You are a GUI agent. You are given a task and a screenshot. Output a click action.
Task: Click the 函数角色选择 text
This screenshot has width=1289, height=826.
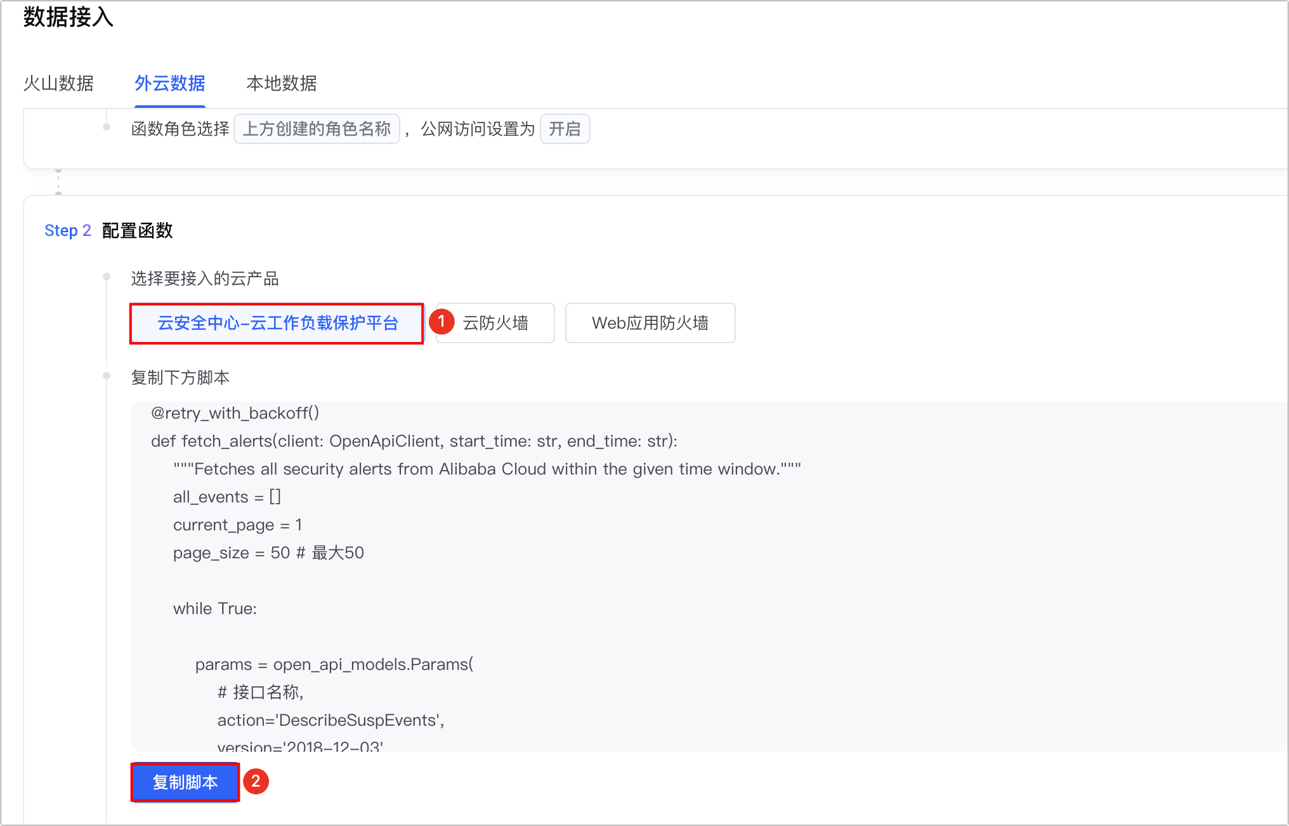tap(180, 129)
